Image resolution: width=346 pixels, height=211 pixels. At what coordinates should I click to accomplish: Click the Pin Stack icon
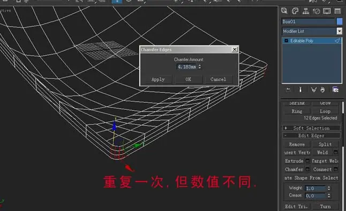tap(288, 89)
